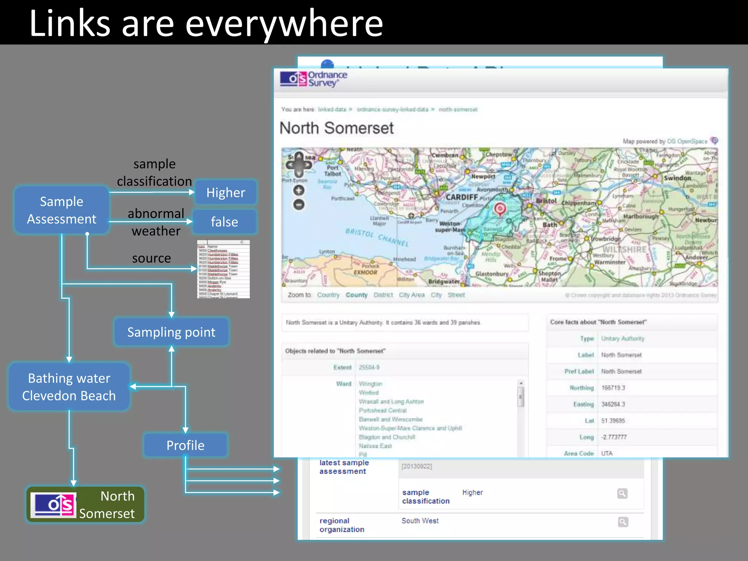Screen dimensions: 748x561
Task: Click the Northing value 166719.3
Action: click(613, 388)
